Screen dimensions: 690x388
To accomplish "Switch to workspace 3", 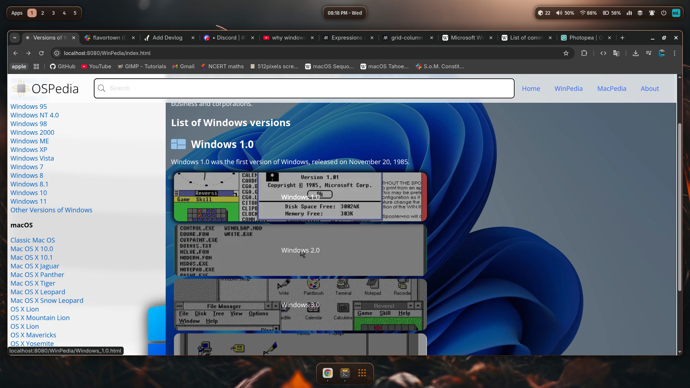I will [x=53, y=13].
